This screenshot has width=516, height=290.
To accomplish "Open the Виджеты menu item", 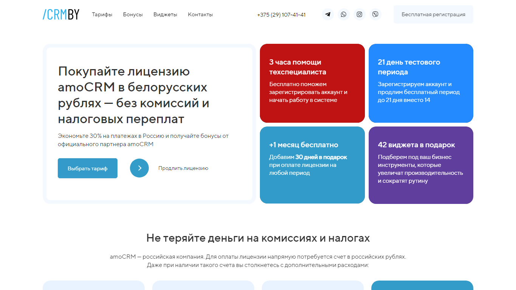I will click(165, 14).
